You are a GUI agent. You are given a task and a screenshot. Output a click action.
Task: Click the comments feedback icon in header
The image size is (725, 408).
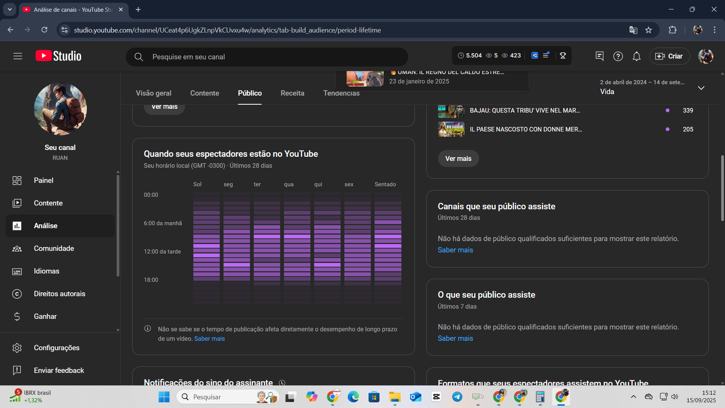599,56
